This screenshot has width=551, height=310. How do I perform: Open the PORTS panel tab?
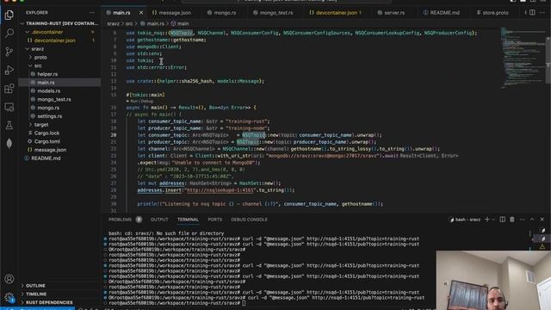pyautogui.click(x=214, y=220)
